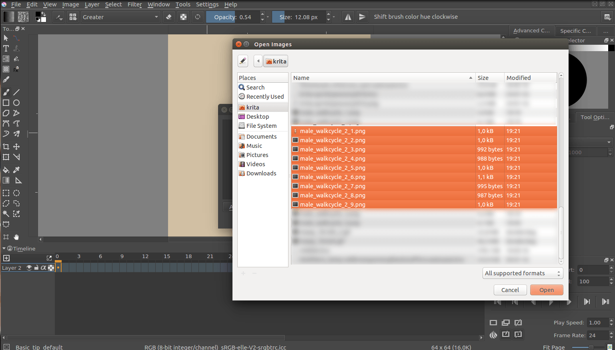The image size is (615, 350).
Task: Open the Greater blending mode dropdown
Action: [121, 17]
